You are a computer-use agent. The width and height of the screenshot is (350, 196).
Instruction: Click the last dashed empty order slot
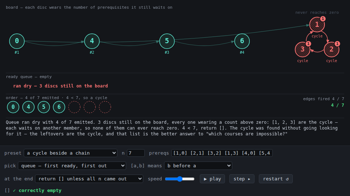point(105,107)
